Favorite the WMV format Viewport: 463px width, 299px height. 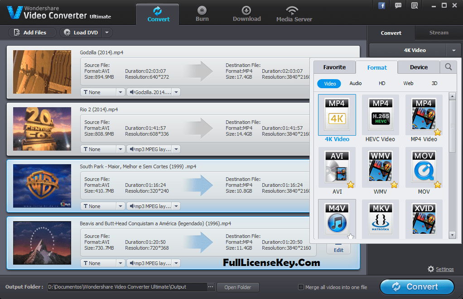[x=394, y=185]
